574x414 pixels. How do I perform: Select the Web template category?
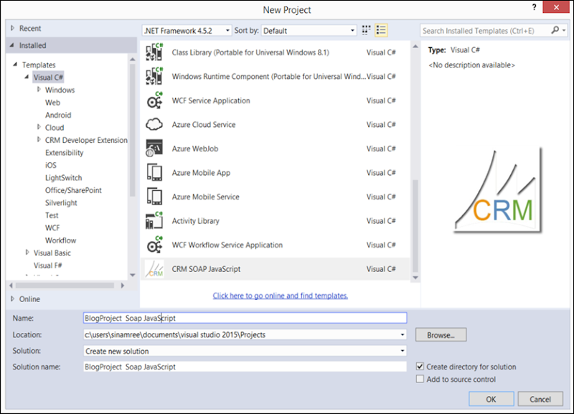tap(52, 103)
